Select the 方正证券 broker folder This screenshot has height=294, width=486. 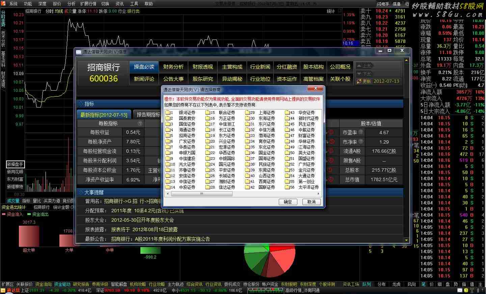click(220, 118)
